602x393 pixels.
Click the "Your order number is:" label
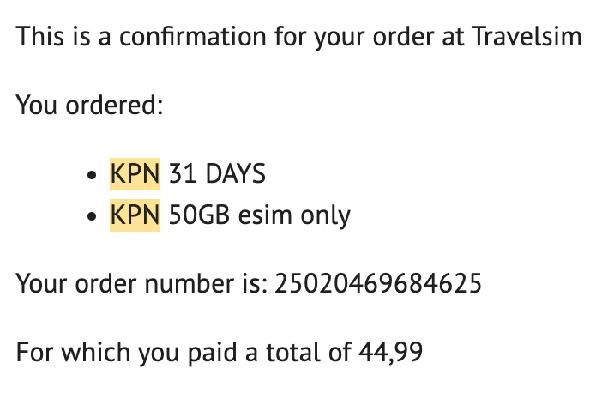coord(140,283)
